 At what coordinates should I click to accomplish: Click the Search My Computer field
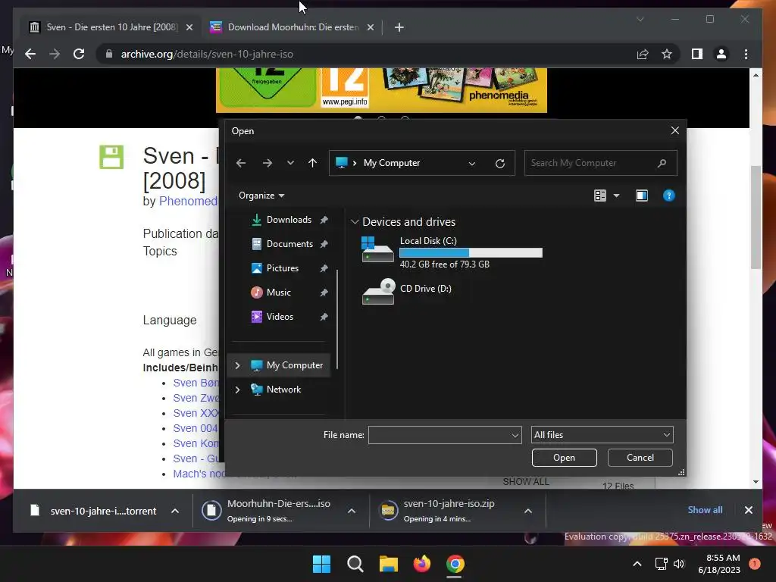[600, 163]
